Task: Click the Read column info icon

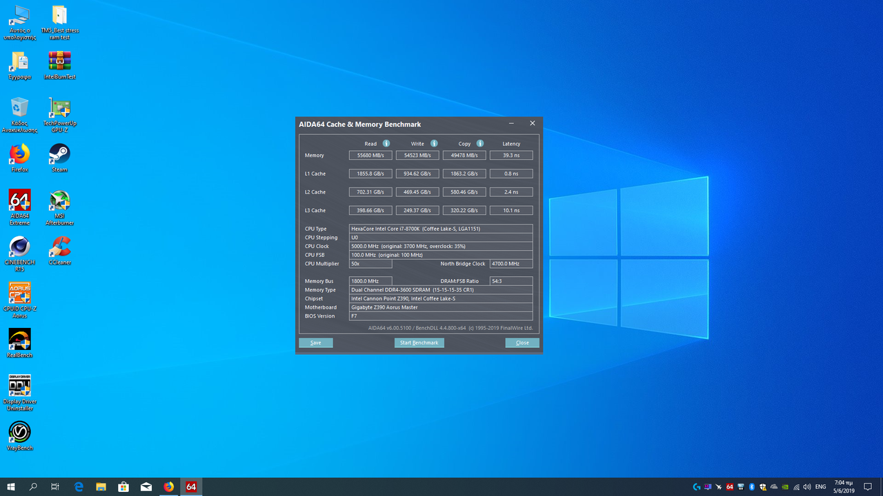Action: (386, 143)
